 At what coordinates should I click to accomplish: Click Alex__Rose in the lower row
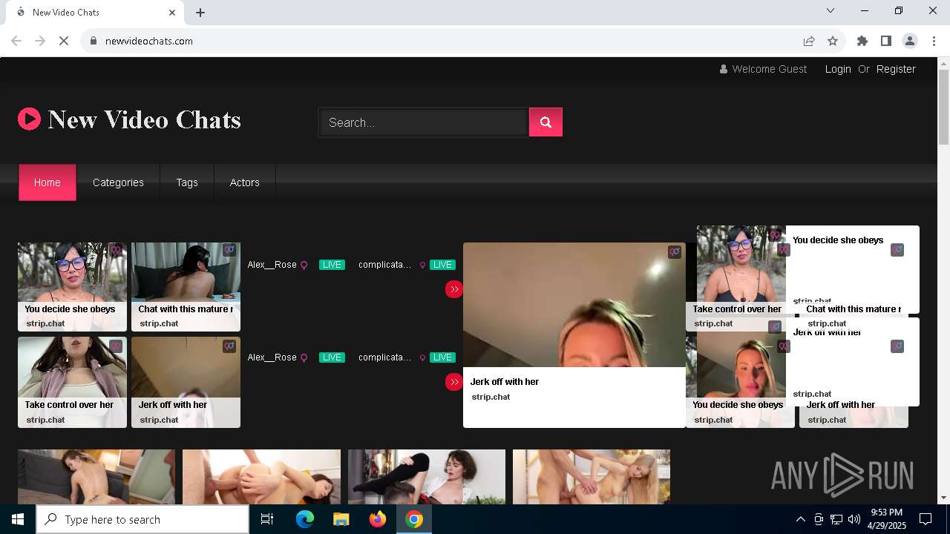272,357
